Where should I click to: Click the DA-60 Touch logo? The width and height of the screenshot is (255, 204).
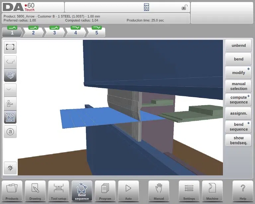(x=19, y=7)
